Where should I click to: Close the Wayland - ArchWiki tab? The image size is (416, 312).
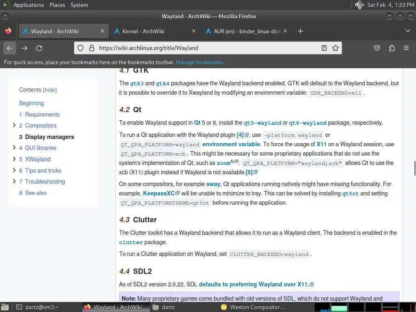click(x=102, y=31)
